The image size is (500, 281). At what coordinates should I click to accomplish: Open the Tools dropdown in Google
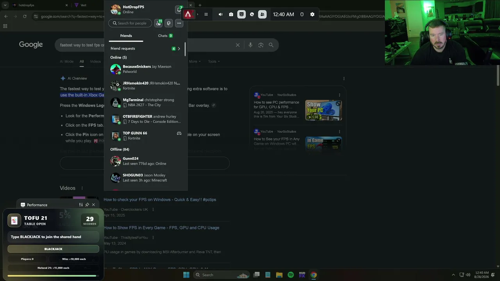pyautogui.click(x=214, y=61)
